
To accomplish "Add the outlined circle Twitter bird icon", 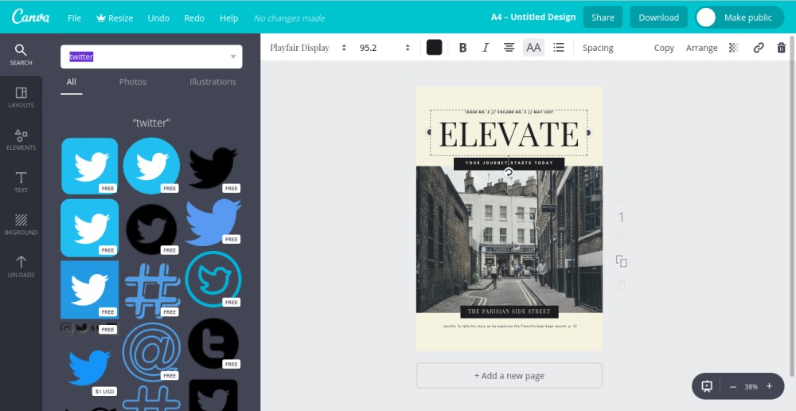I will (x=213, y=279).
